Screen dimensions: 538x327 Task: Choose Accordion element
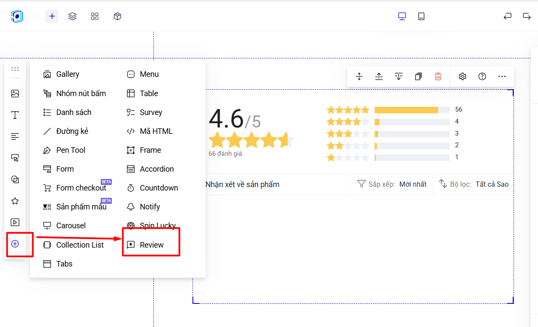(x=150, y=169)
